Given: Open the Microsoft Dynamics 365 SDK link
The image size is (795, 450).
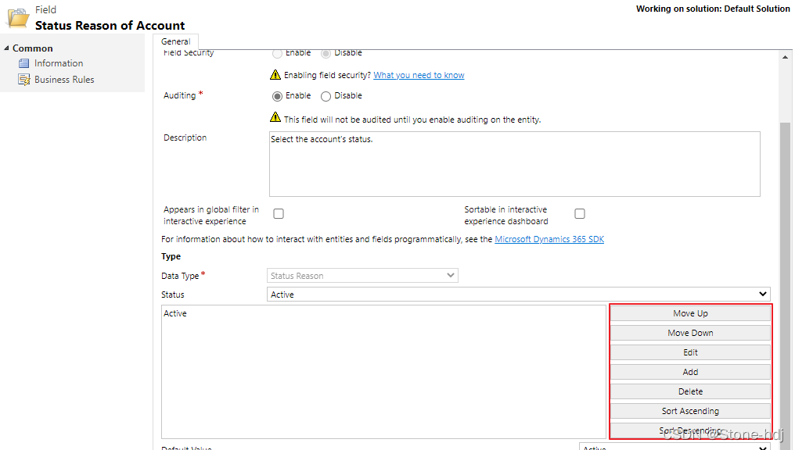Looking at the screenshot, I should (549, 239).
